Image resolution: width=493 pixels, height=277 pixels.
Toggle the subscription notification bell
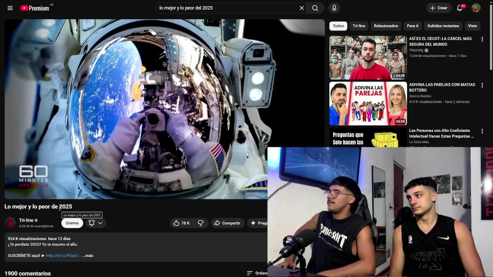tap(92, 223)
